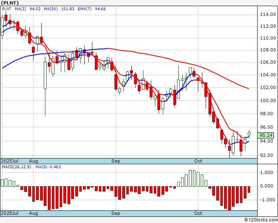Click the 106.00 price axis label
278x223 pixels.
click(x=268, y=62)
